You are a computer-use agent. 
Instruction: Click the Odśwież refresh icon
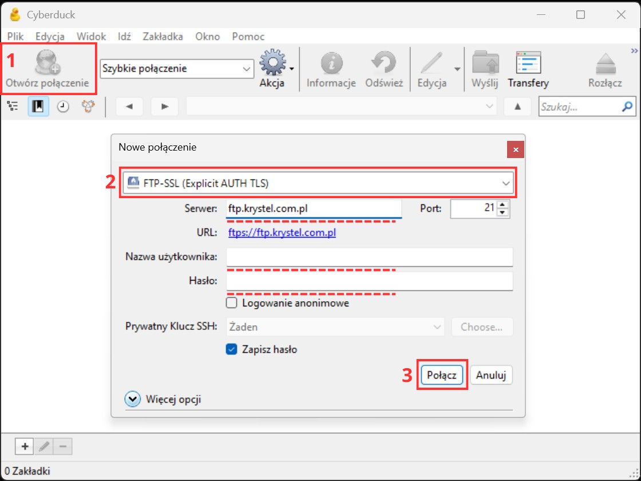[384, 63]
